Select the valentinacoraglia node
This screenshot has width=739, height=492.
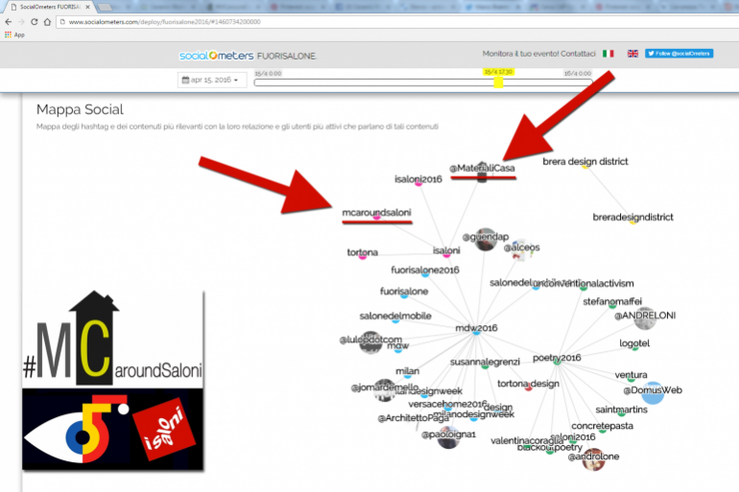(527, 441)
